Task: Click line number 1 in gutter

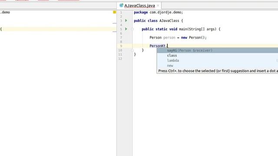Action: 121,13
